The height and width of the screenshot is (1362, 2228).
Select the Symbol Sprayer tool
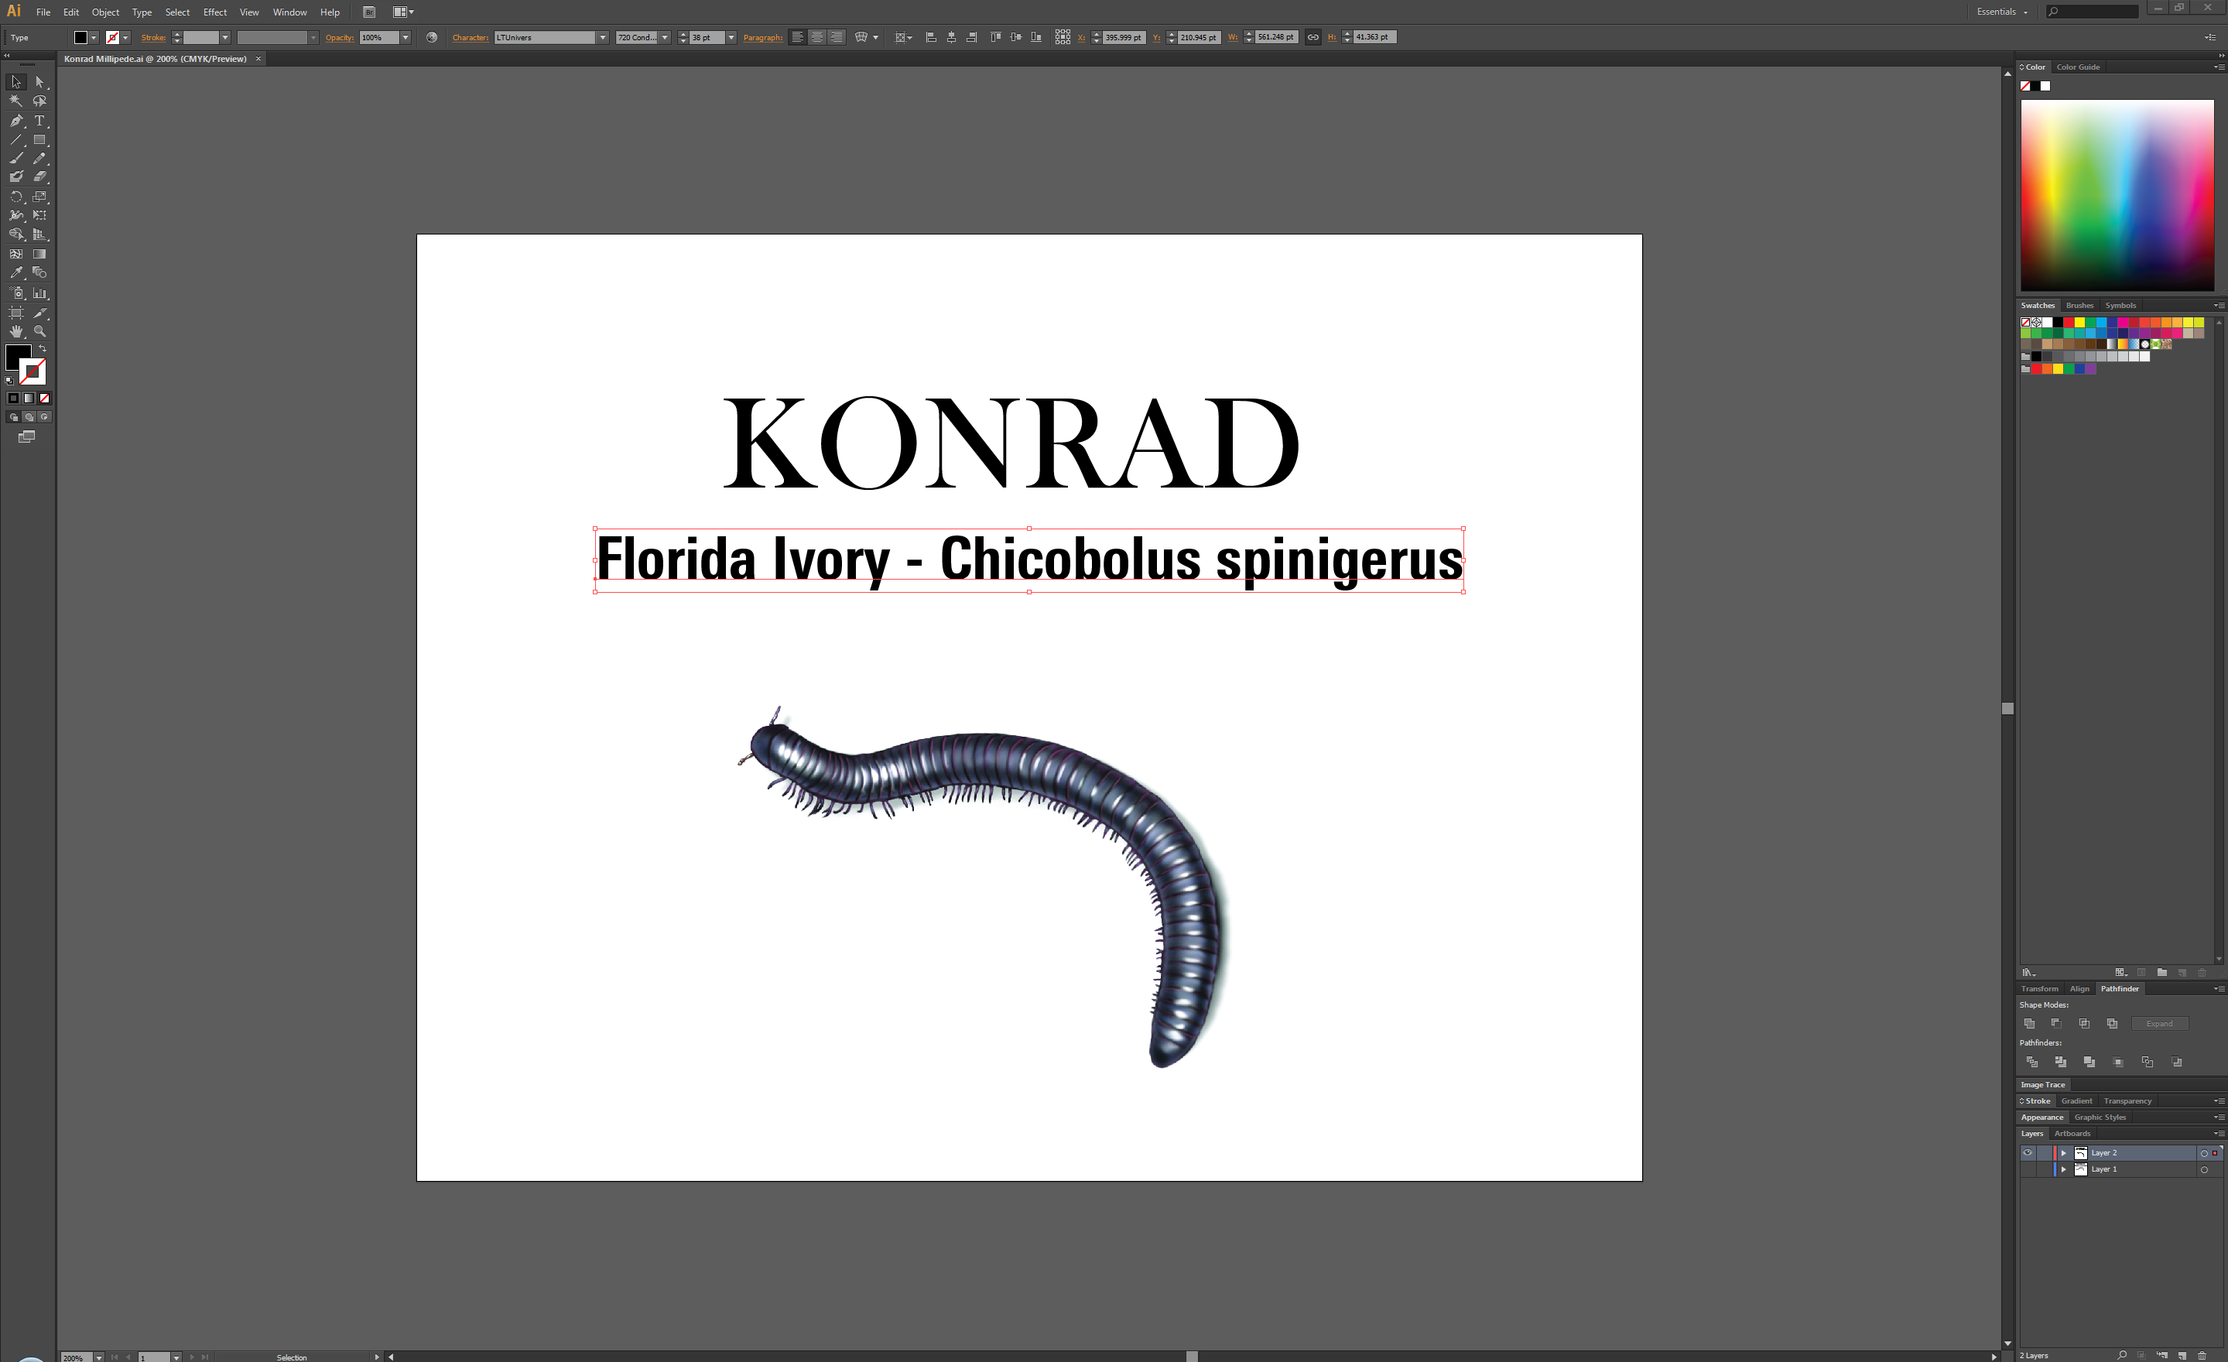point(16,293)
